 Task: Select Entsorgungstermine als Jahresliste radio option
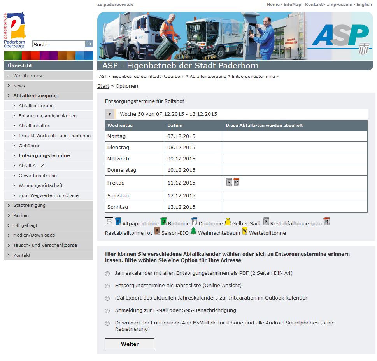pyautogui.click(x=107, y=286)
